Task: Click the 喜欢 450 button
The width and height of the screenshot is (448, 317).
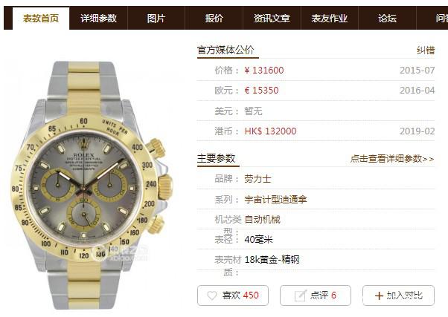Action: pos(233,295)
